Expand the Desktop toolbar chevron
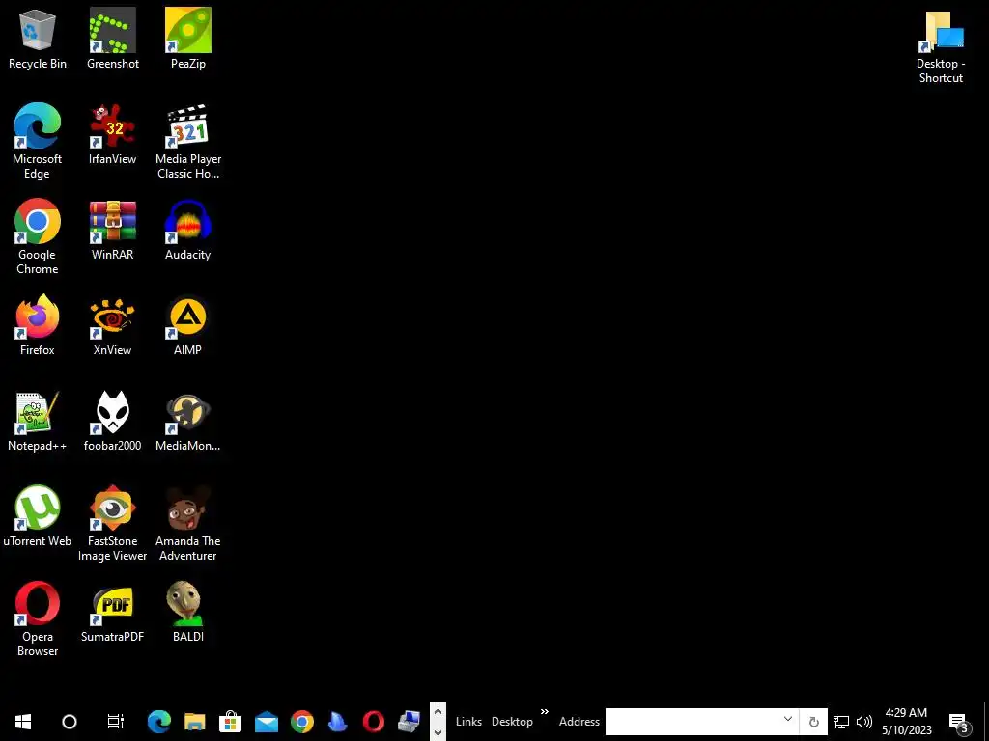 pyautogui.click(x=545, y=712)
